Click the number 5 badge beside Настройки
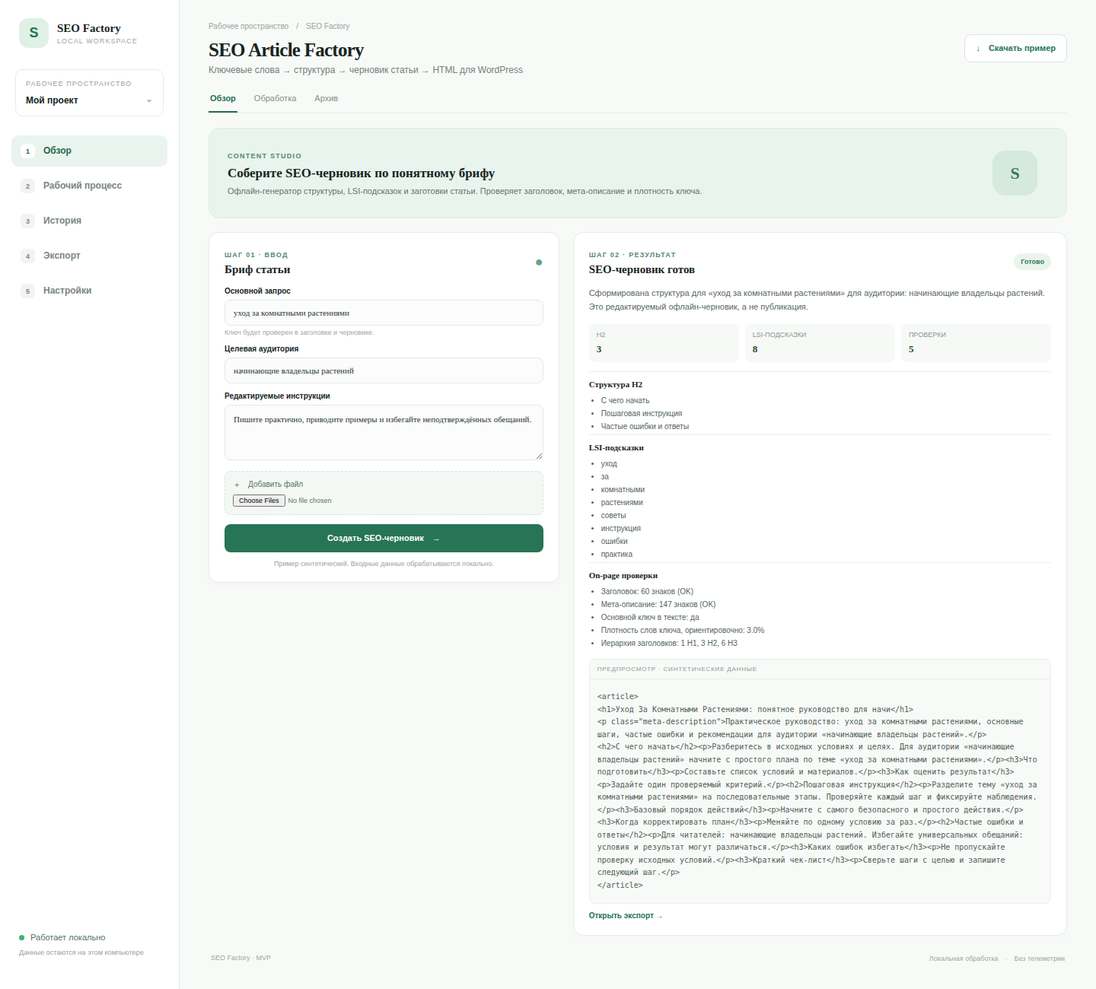The image size is (1096, 989). [x=28, y=291]
